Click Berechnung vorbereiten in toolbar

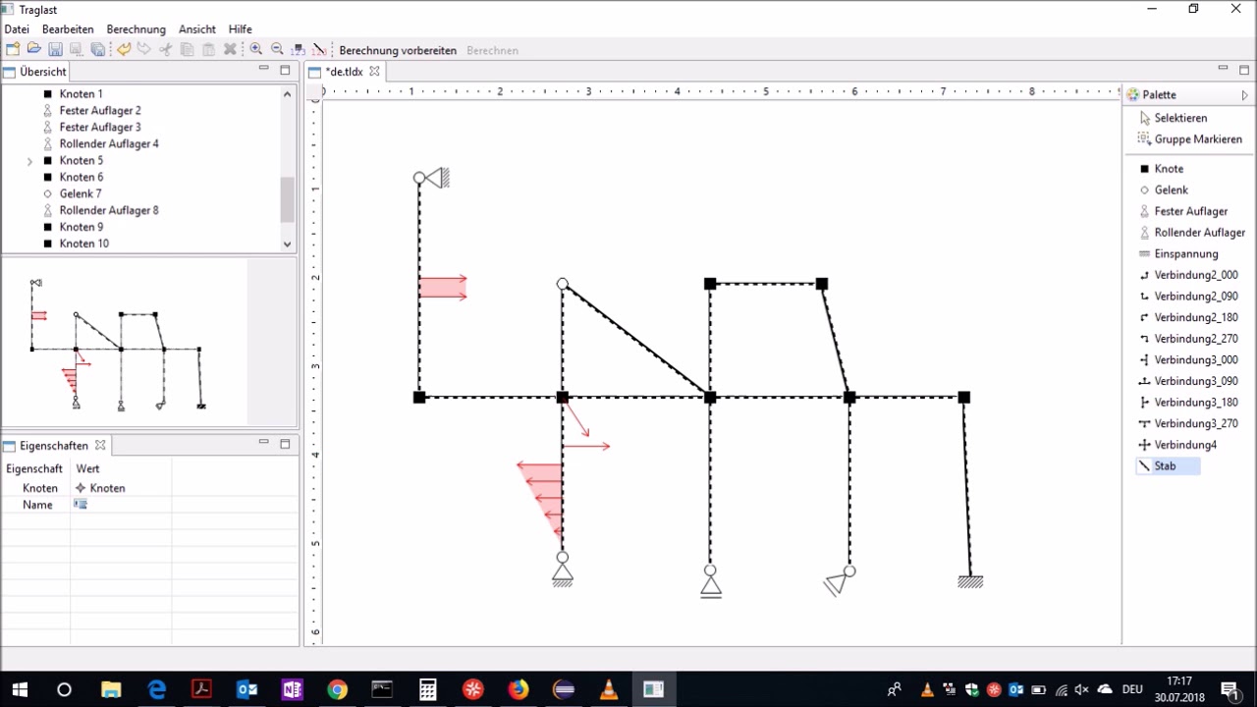pyautogui.click(x=398, y=50)
